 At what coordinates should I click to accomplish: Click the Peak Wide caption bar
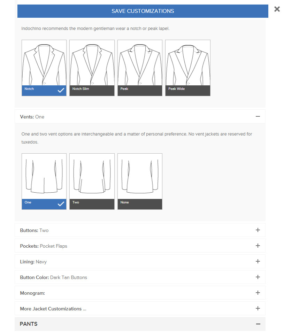(187, 91)
